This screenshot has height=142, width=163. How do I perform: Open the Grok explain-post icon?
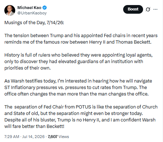pos(148,9)
